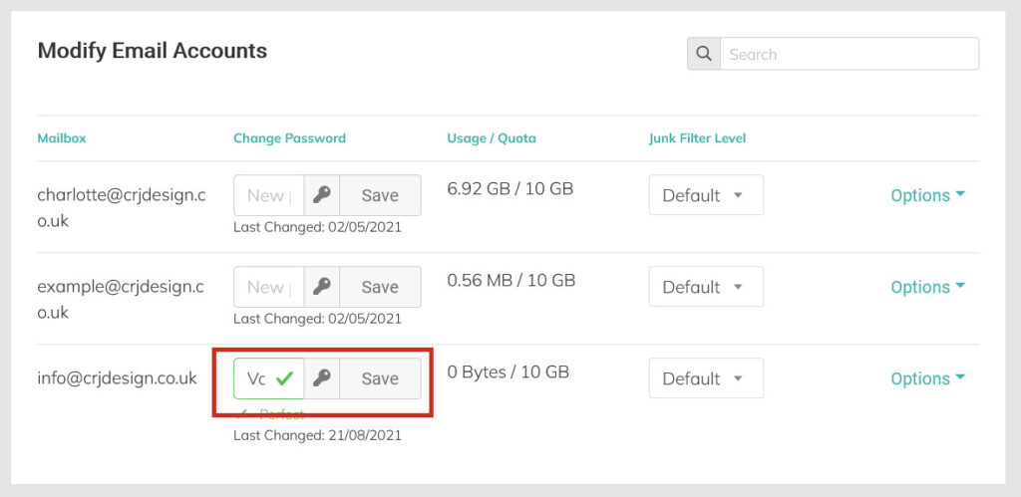Focus the Search email accounts field
Screen dimensions: 1021x497
click(x=850, y=54)
